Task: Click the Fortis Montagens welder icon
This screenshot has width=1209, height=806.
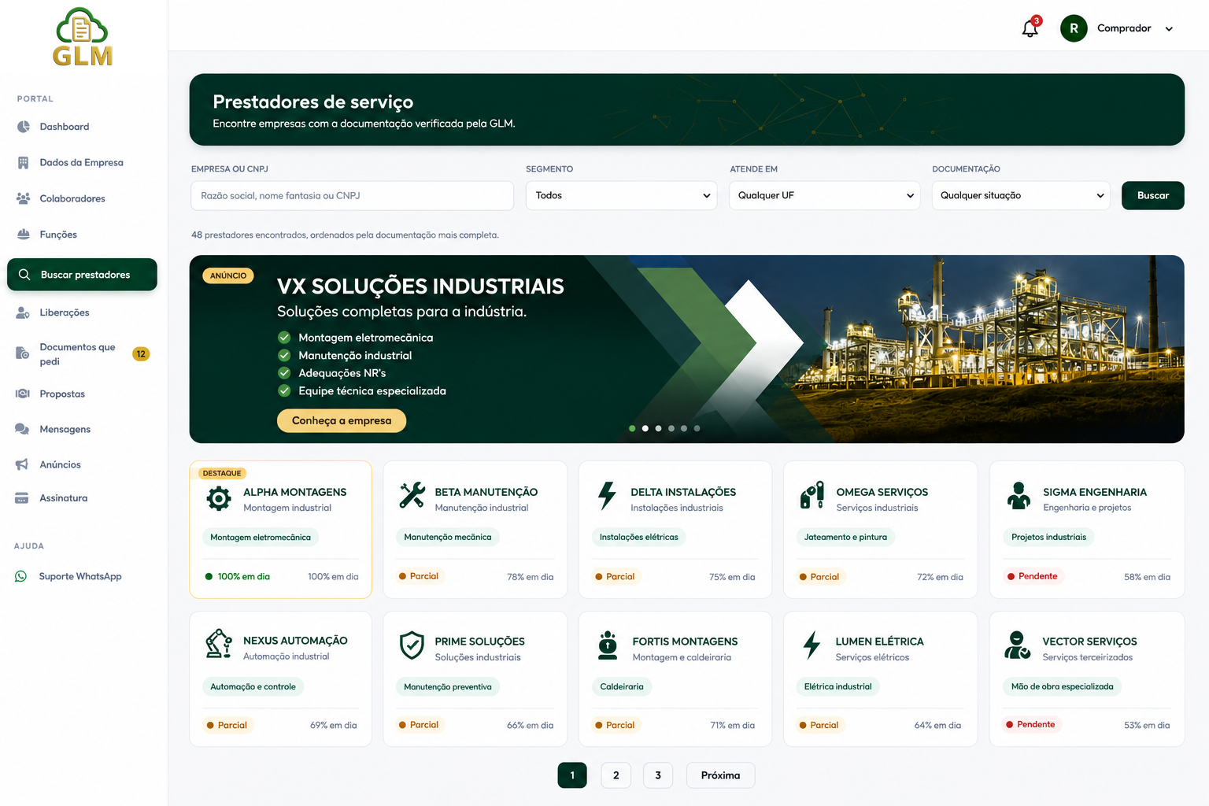Action: [x=608, y=645]
